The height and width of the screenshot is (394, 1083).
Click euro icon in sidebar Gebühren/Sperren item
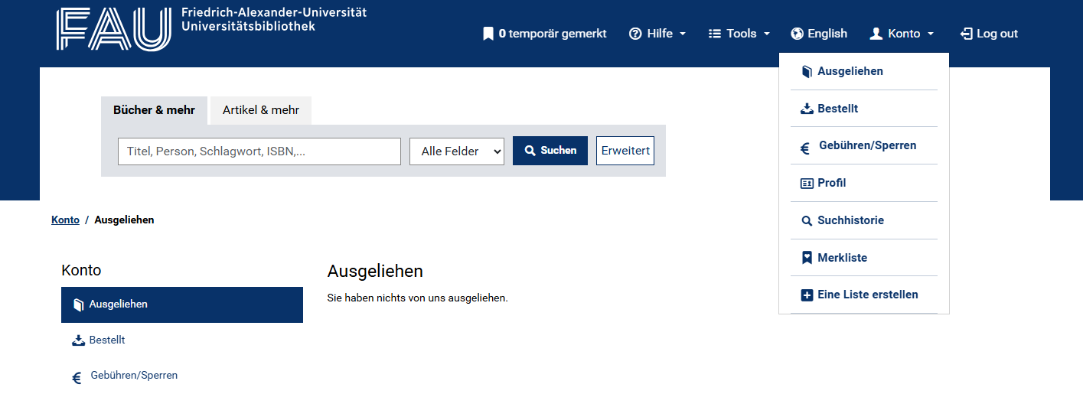77,378
